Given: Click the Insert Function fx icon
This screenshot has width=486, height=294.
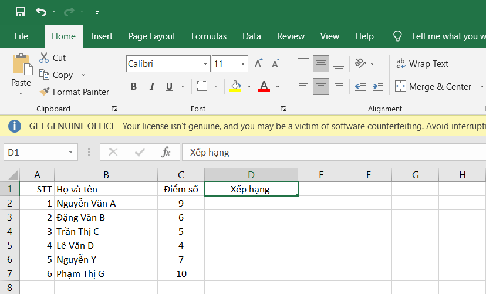Looking at the screenshot, I should click(x=166, y=152).
